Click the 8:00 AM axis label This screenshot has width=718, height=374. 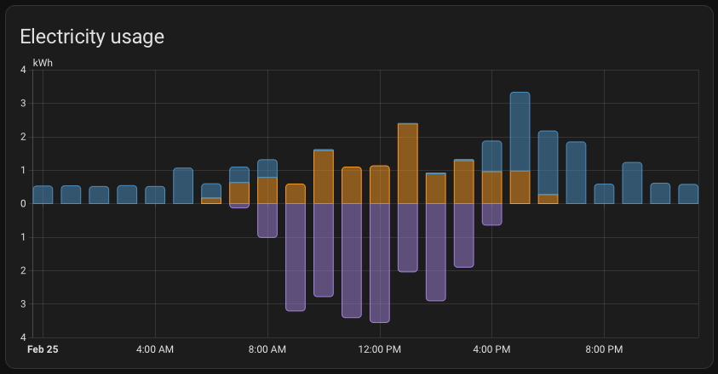coord(267,349)
